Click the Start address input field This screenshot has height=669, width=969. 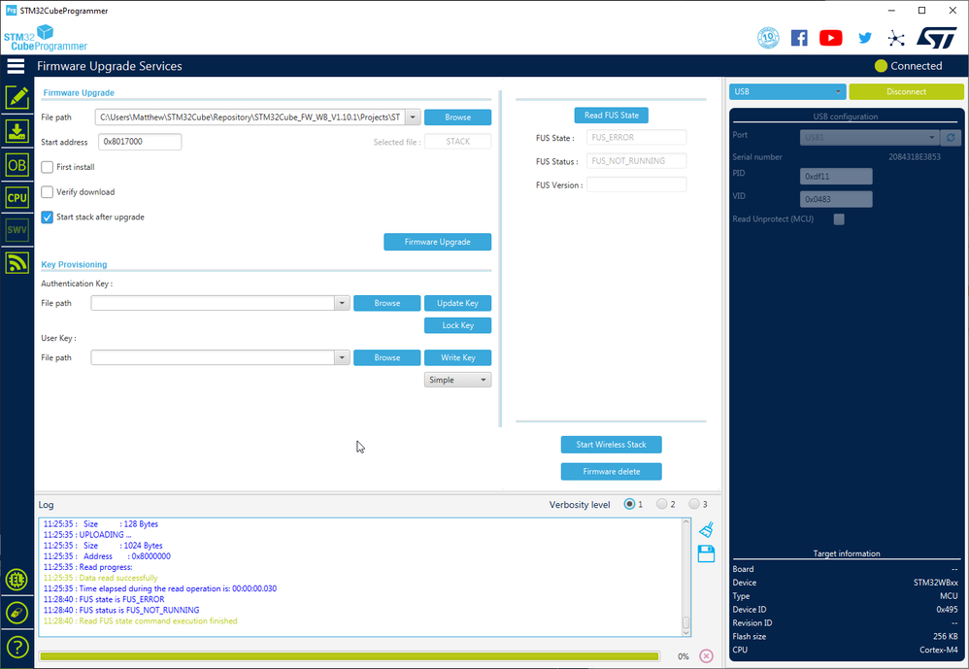140,142
